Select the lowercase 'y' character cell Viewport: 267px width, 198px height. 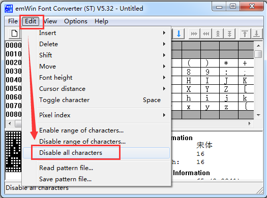coord(210,107)
